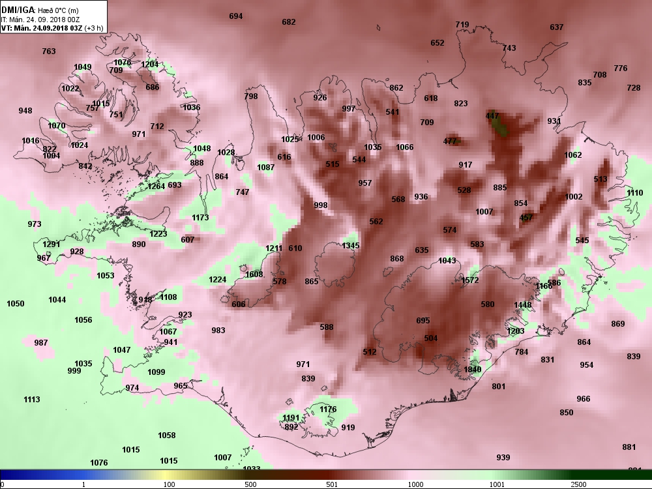Click the map value 1608
Viewport: 652px width, 489px height.
[254, 274]
